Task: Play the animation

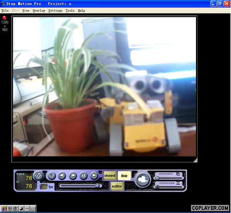Action: pos(94,175)
